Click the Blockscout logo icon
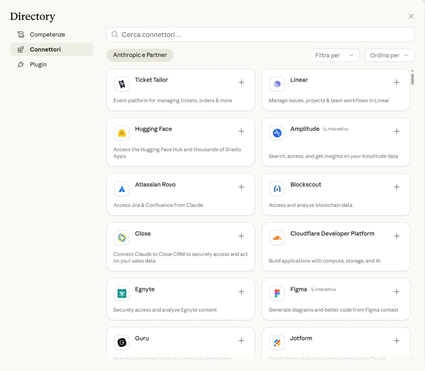 tap(277, 189)
